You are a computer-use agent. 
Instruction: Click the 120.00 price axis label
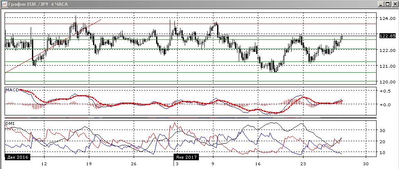[x=387, y=82]
